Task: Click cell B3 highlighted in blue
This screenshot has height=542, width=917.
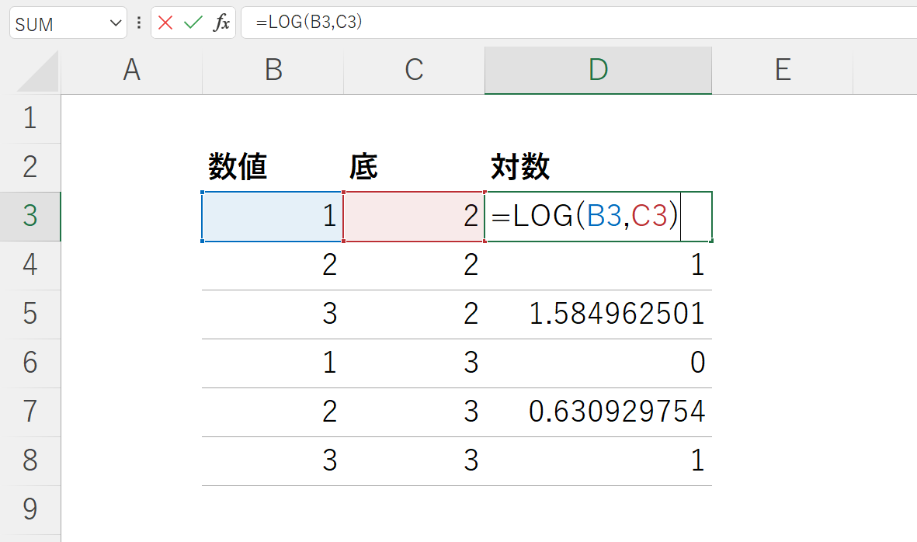Action: (272, 217)
